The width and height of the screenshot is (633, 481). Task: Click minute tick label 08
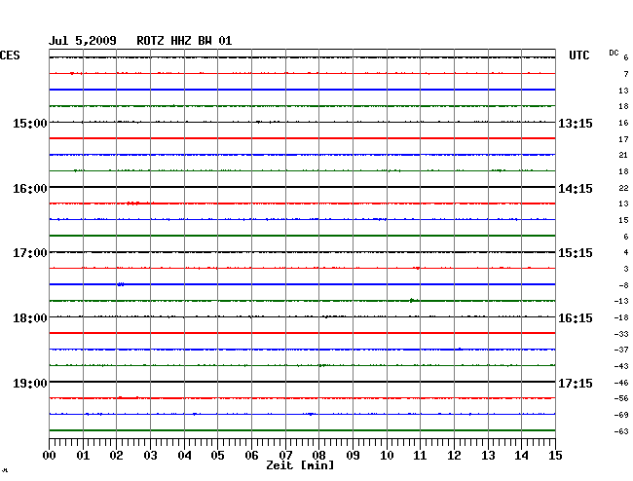pos(318,455)
